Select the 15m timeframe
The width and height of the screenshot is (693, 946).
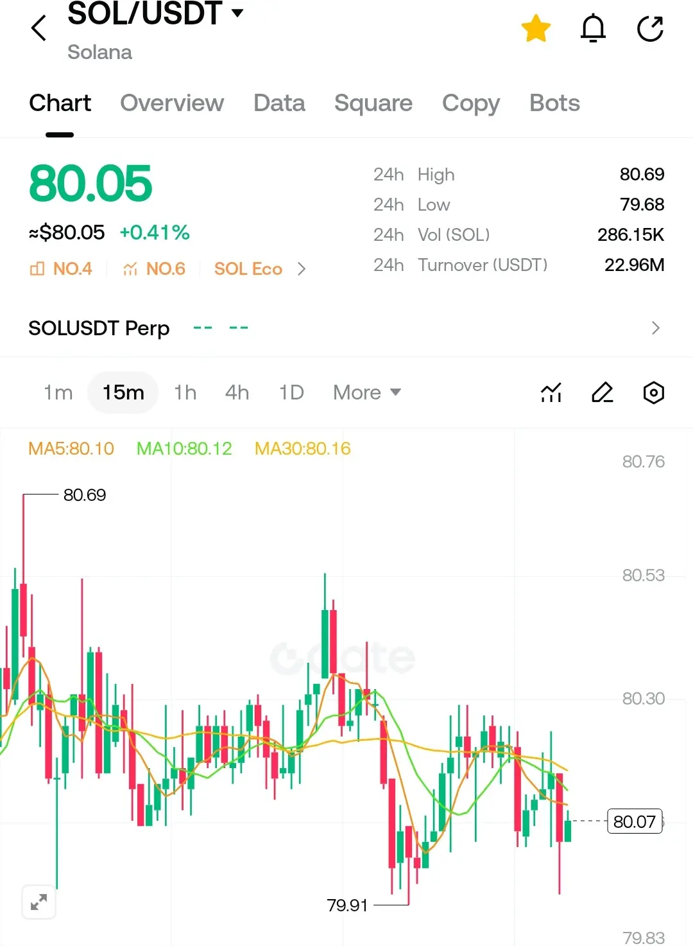123,392
